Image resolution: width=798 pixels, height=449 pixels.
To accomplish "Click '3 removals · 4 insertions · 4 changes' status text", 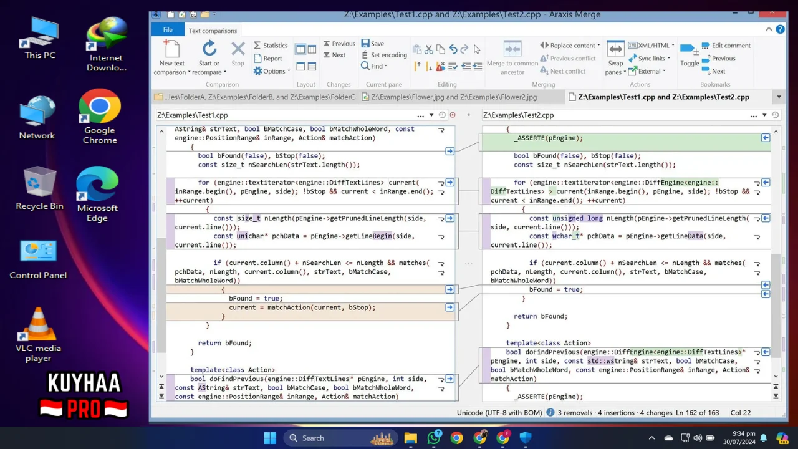I will pyautogui.click(x=615, y=413).
